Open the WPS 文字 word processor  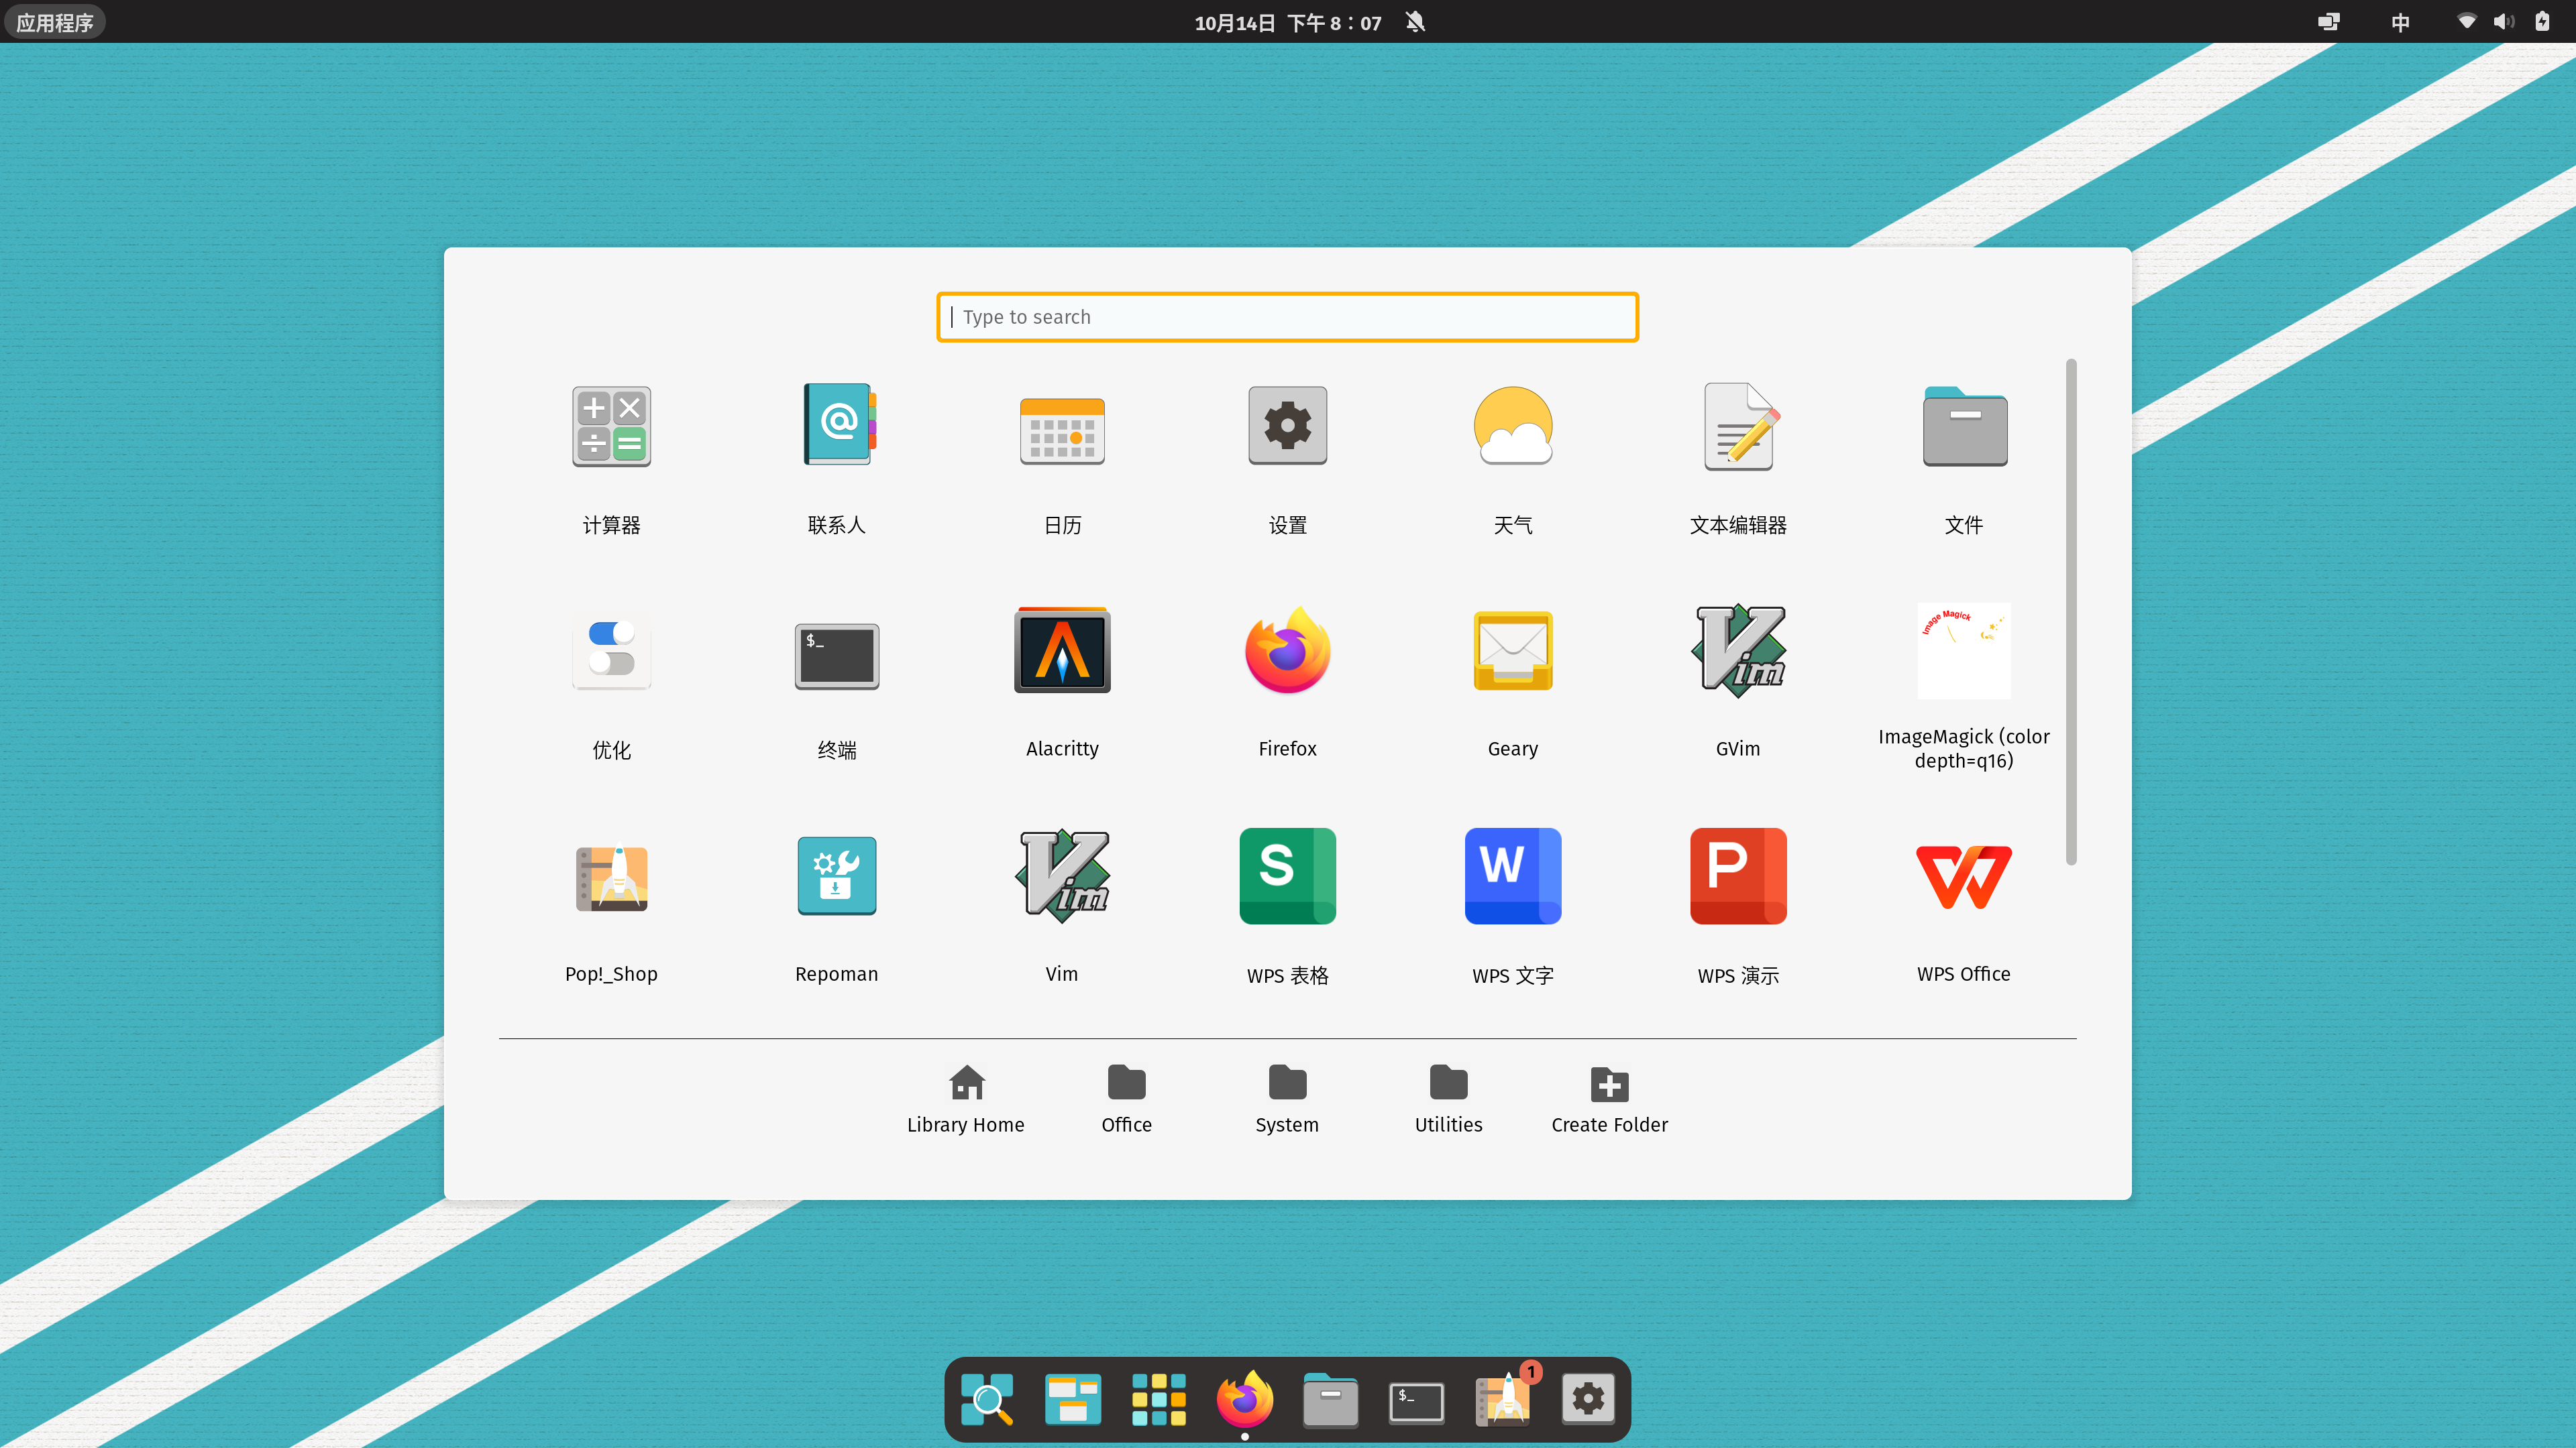tap(1512, 876)
